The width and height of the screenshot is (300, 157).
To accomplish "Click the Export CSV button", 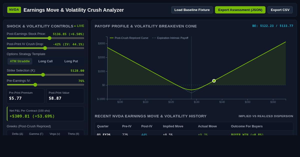I will 280,10.
